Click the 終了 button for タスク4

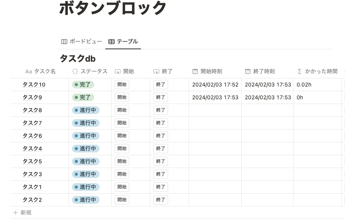coord(161,148)
